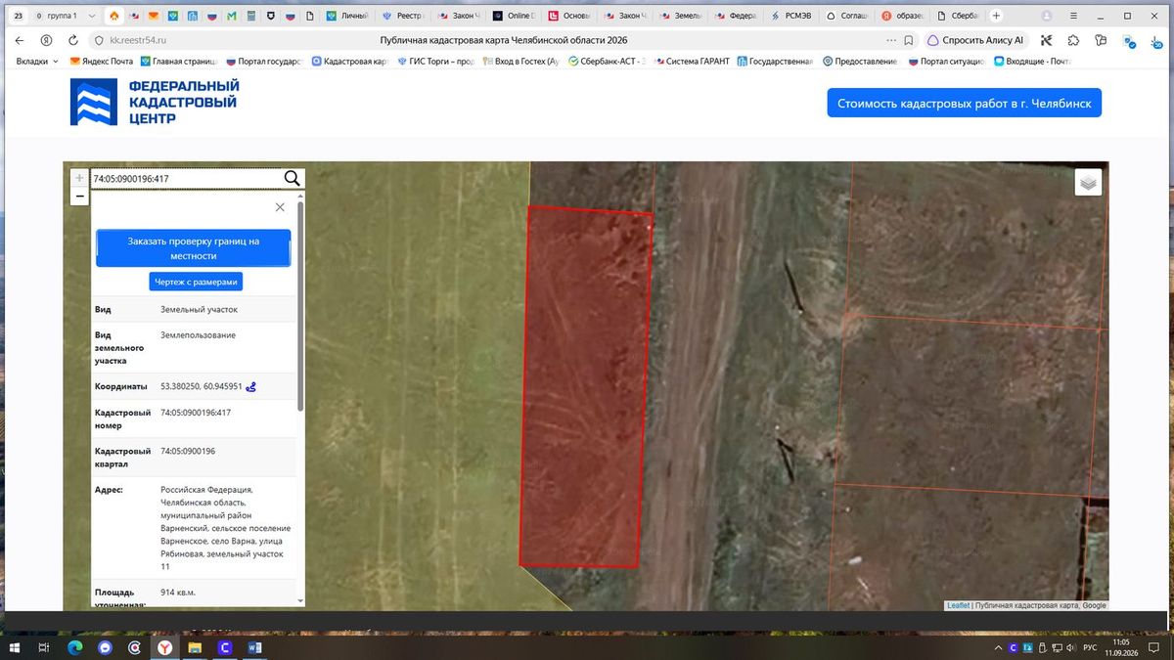The image size is (1174, 660).
Task: Ask Alisa AI assistant
Action: (x=975, y=40)
